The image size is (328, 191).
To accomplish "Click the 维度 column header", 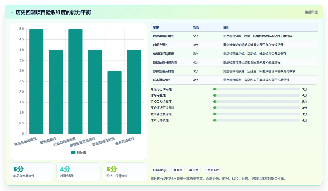I will point(156,28).
